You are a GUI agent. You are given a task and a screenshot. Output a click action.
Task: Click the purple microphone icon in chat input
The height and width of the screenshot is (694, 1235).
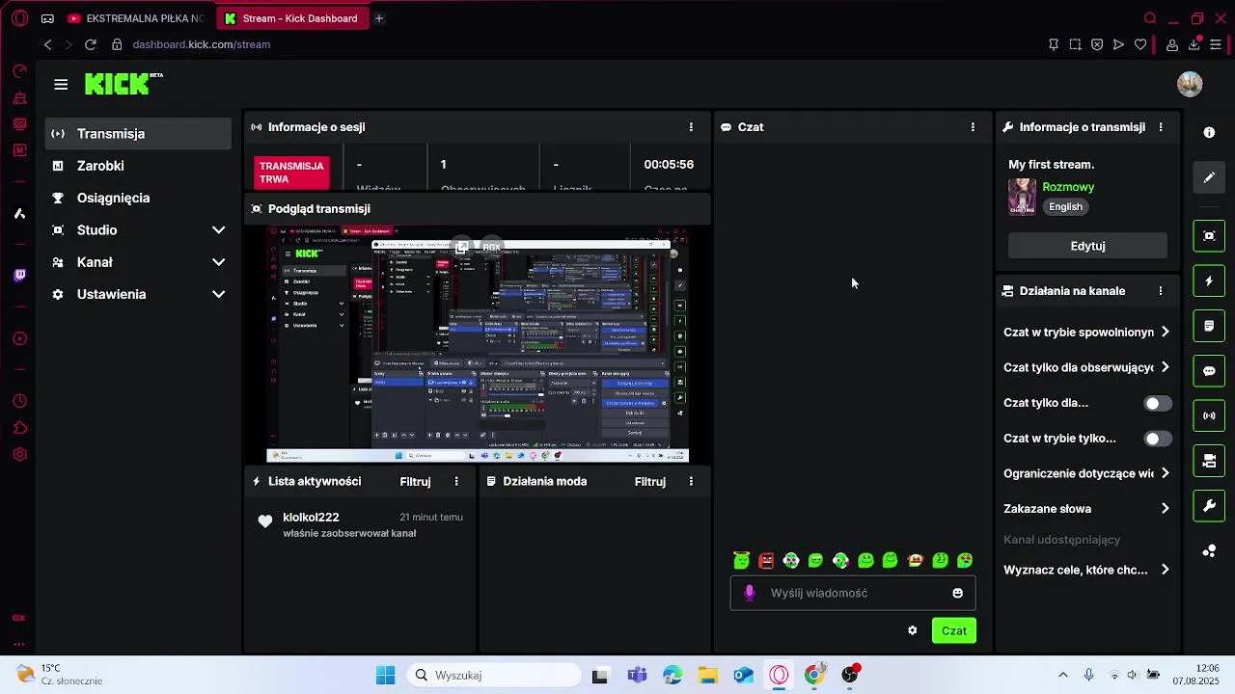click(x=750, y=593)
